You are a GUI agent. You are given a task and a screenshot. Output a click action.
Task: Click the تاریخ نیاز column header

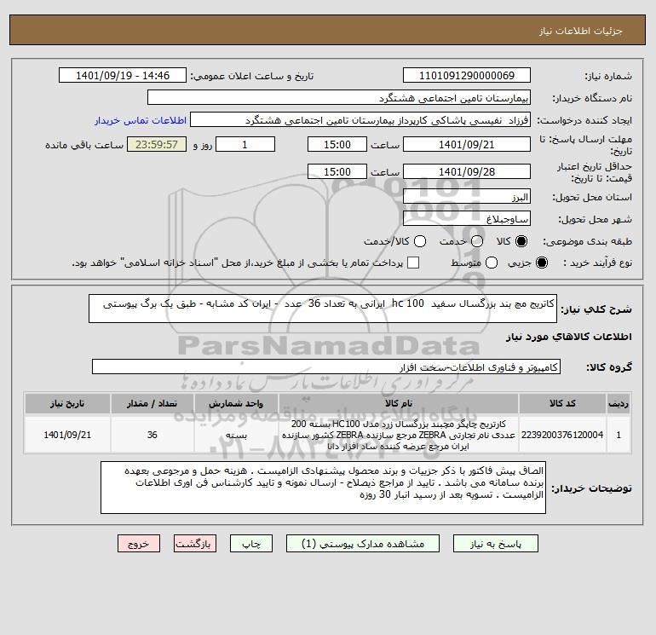(67, 403)
